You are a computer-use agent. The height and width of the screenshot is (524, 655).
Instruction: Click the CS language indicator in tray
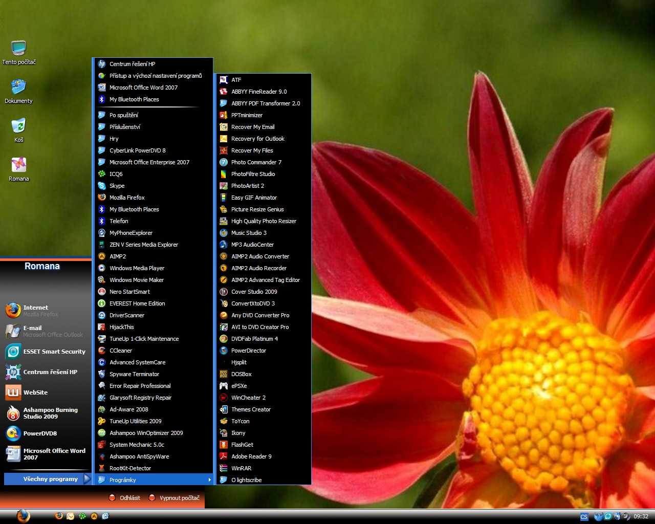pos(584,517)
